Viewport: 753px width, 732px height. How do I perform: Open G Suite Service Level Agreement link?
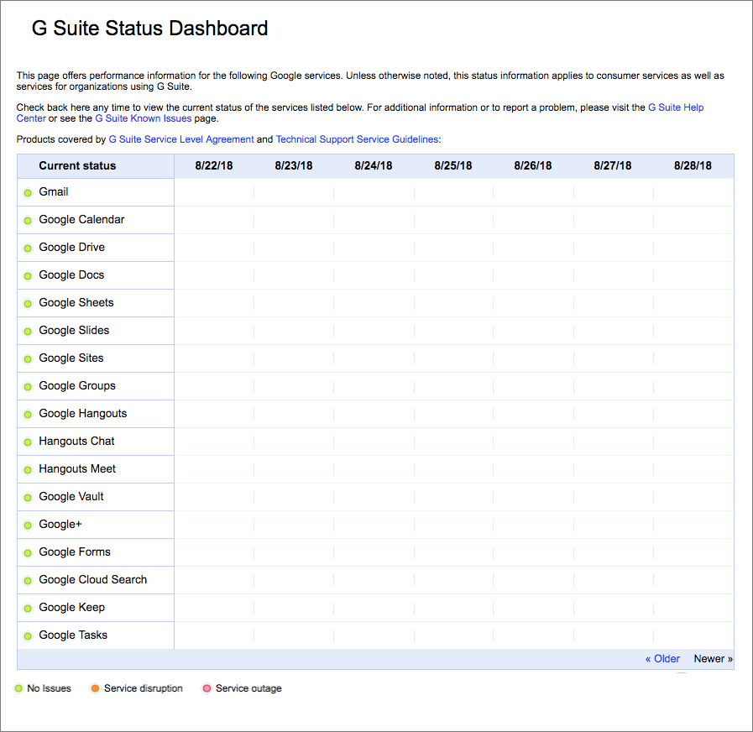point(181,139)
